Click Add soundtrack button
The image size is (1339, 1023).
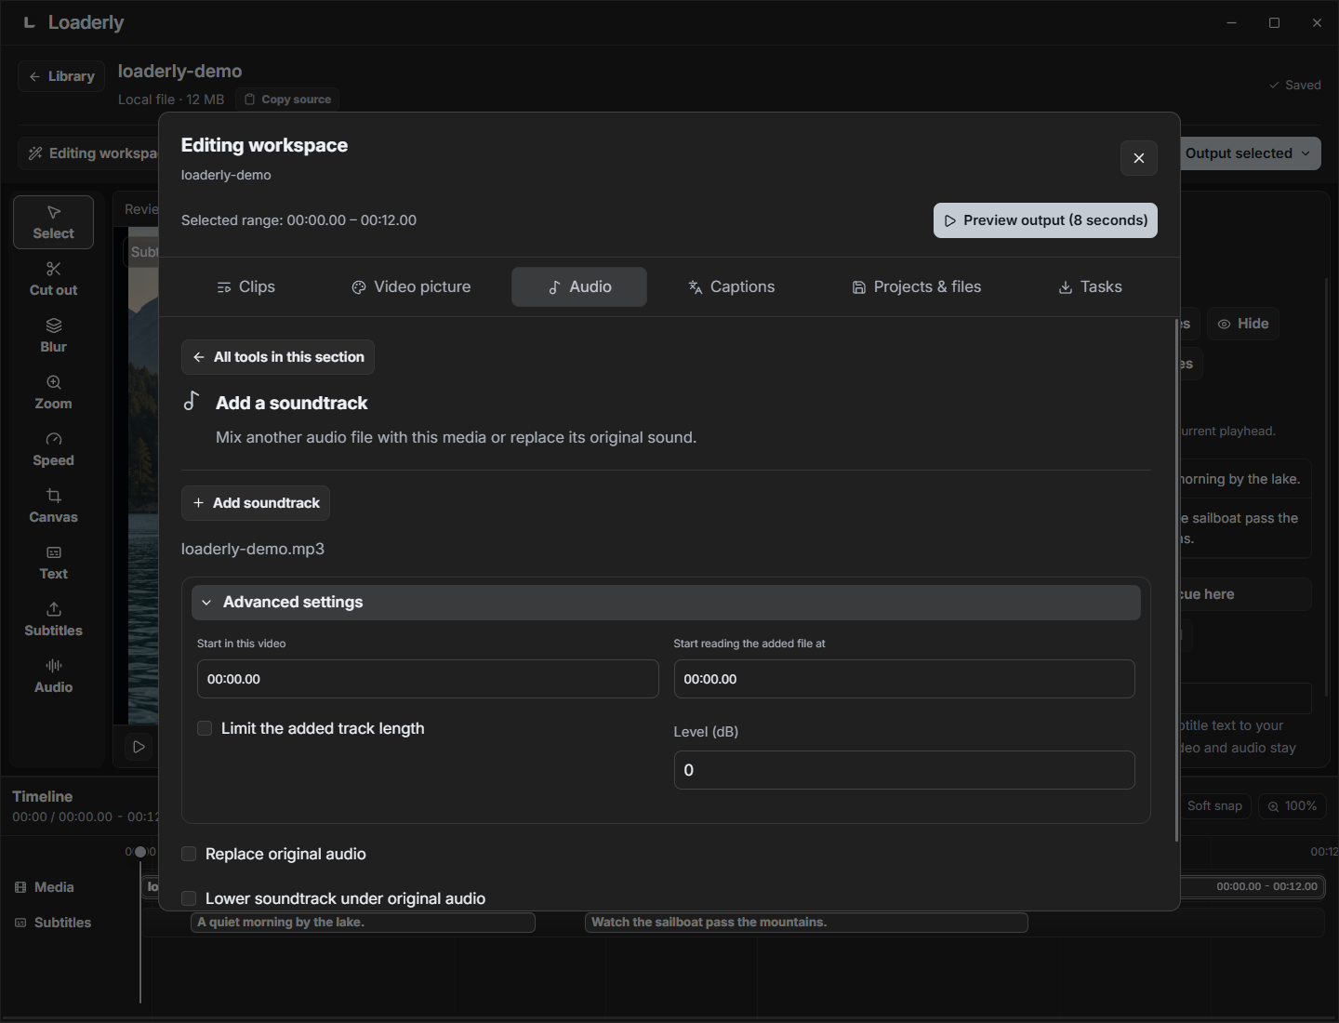click(256, 503)
